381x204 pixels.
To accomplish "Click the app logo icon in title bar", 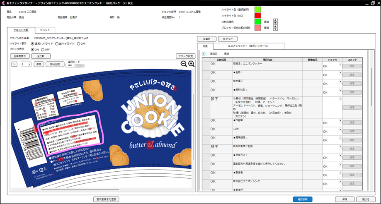I will 3,3.
